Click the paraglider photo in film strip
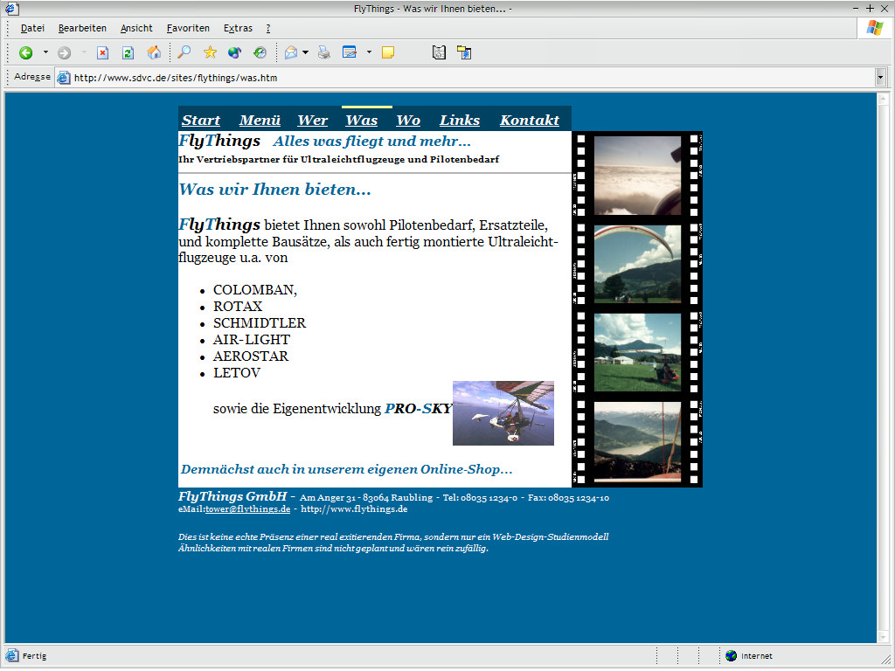Screen dimensions: 895x671 click(x=637, y=264)
